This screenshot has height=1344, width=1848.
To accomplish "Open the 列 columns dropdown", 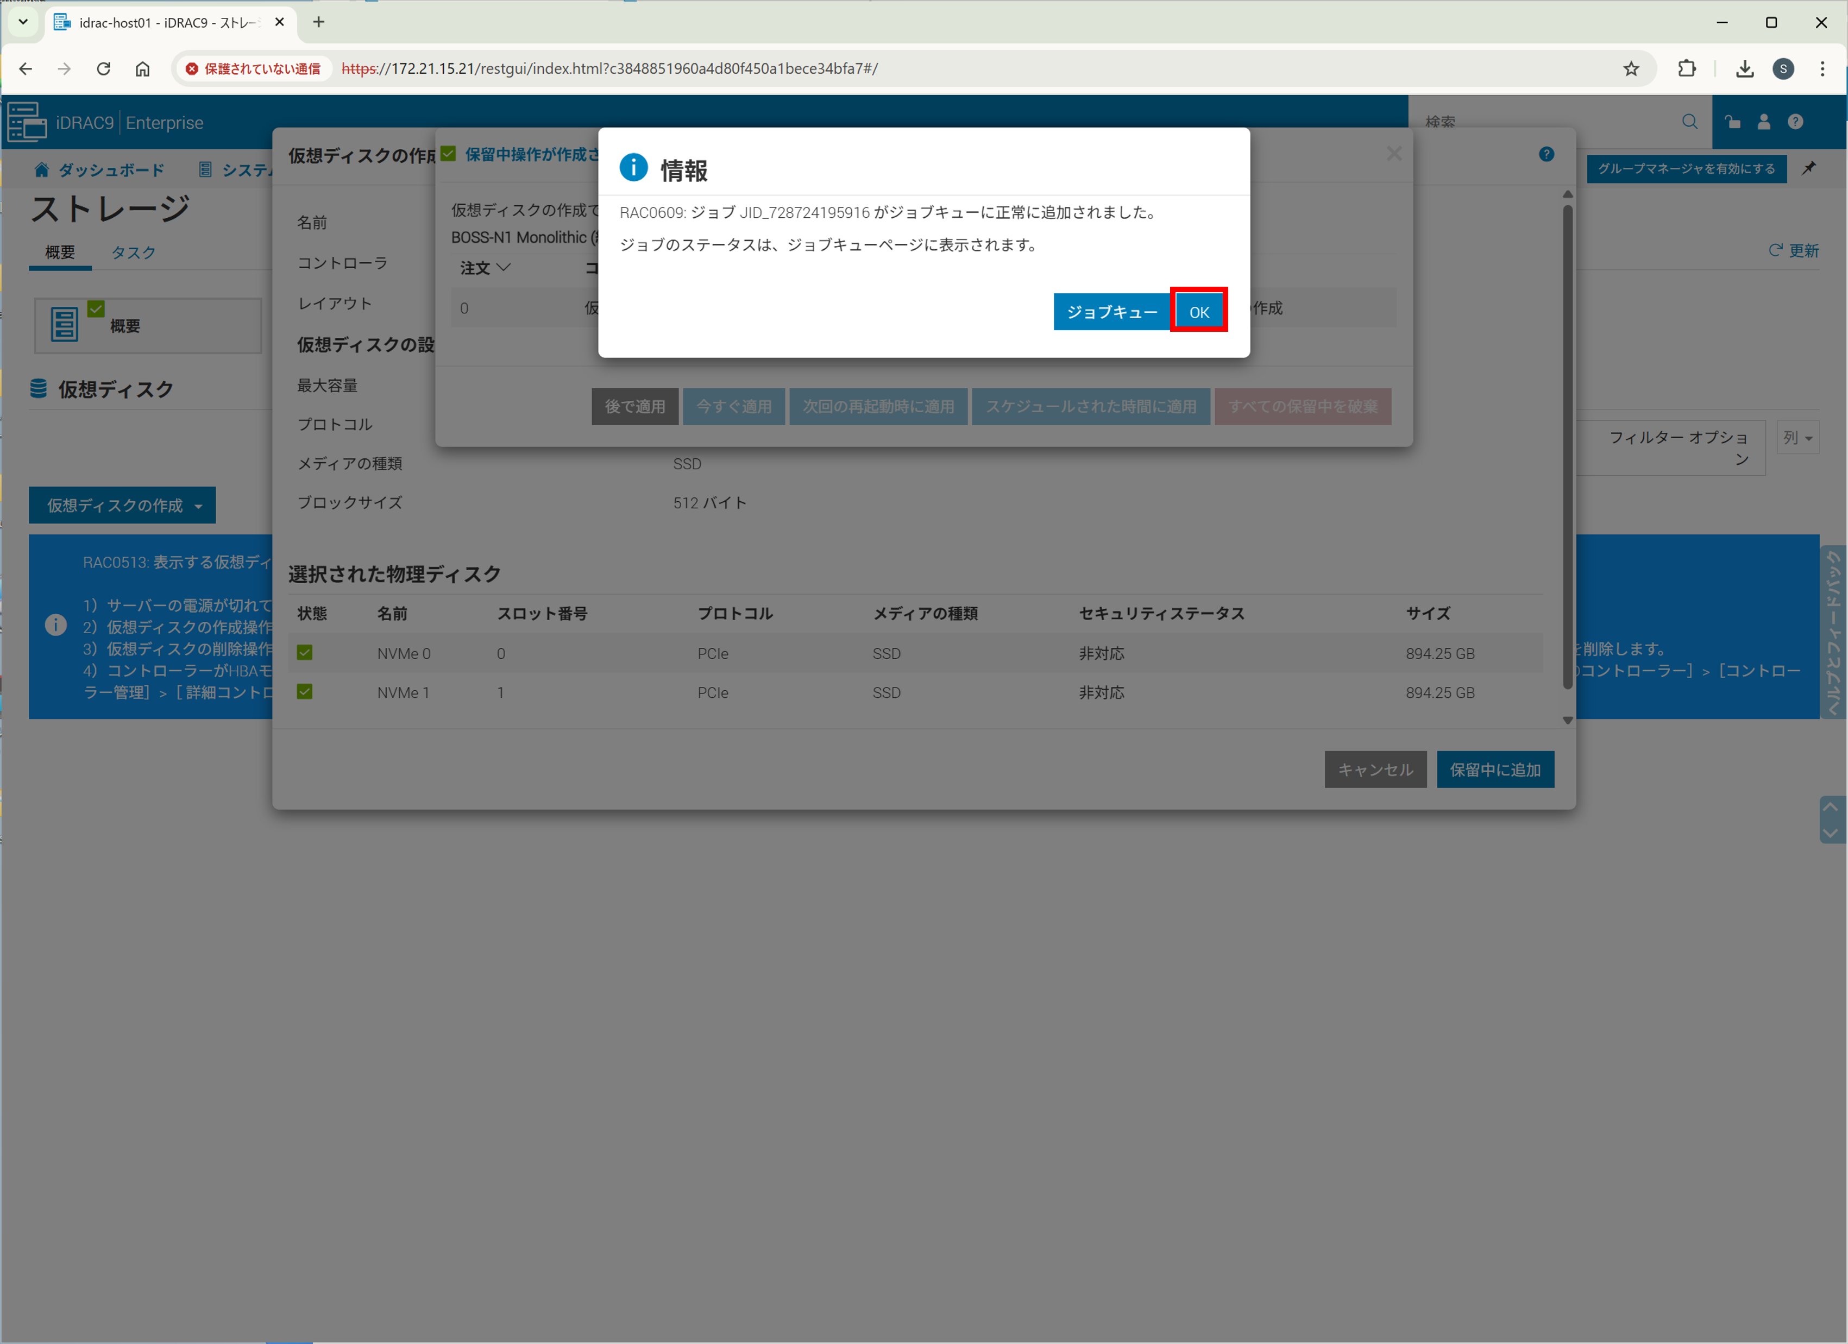I will pos(1797,438).
